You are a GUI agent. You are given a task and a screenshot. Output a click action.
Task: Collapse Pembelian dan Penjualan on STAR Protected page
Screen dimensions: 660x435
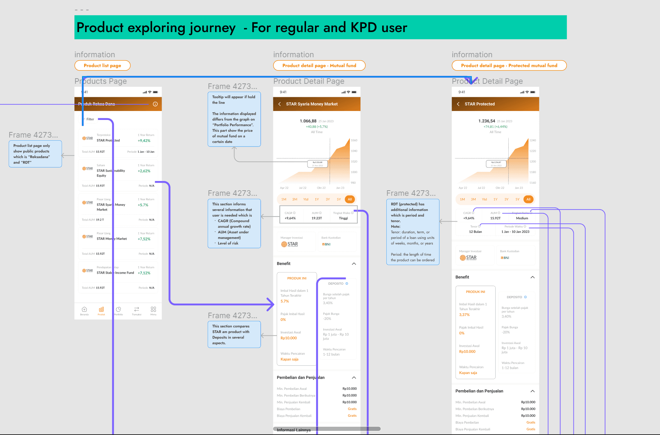coord(532,391)
